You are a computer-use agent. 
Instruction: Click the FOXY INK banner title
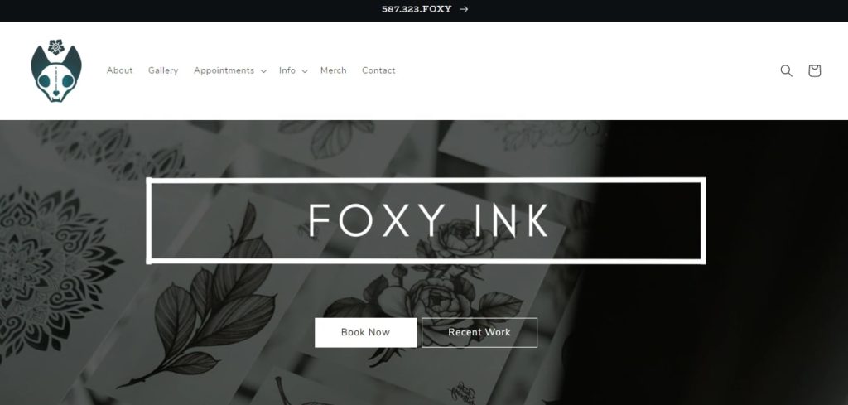(x=428, y=220)
